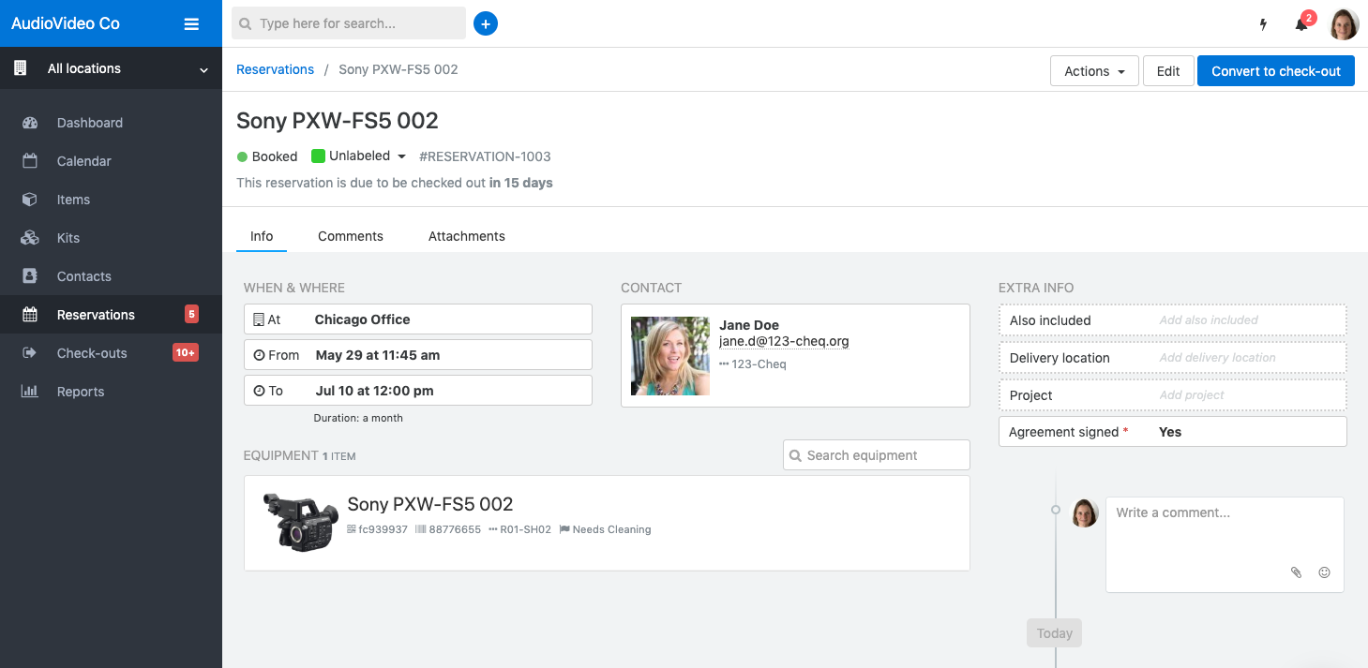
Task: Click the Kits cubes icon
Action: click(30, 238)
